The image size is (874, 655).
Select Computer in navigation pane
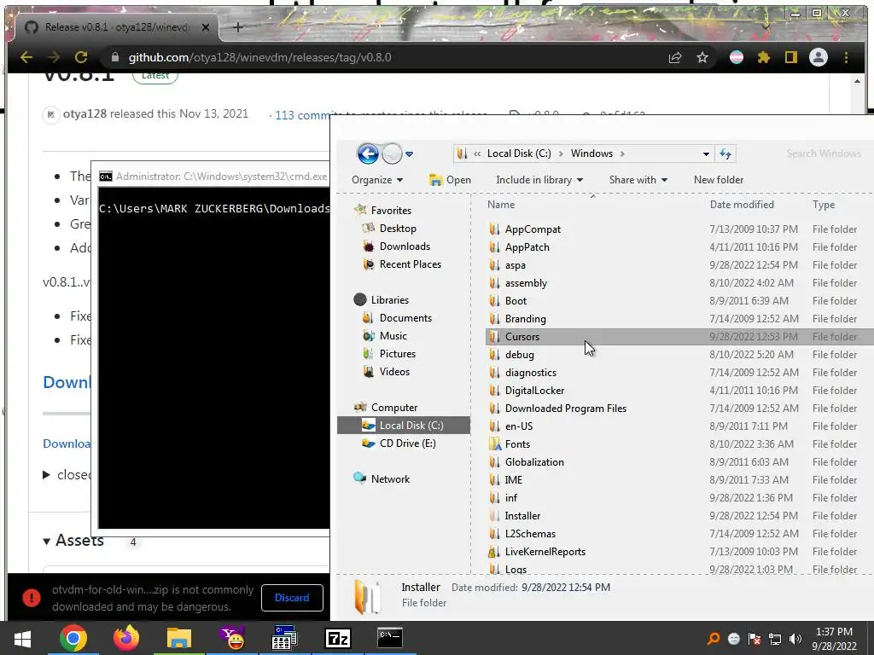click(x=393, y=407)
